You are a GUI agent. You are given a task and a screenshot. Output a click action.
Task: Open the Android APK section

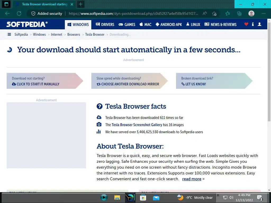[169, 25]
